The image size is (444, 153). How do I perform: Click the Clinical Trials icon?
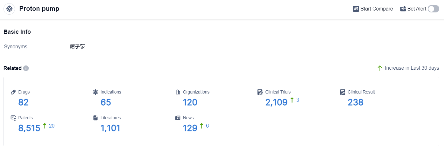260,92
